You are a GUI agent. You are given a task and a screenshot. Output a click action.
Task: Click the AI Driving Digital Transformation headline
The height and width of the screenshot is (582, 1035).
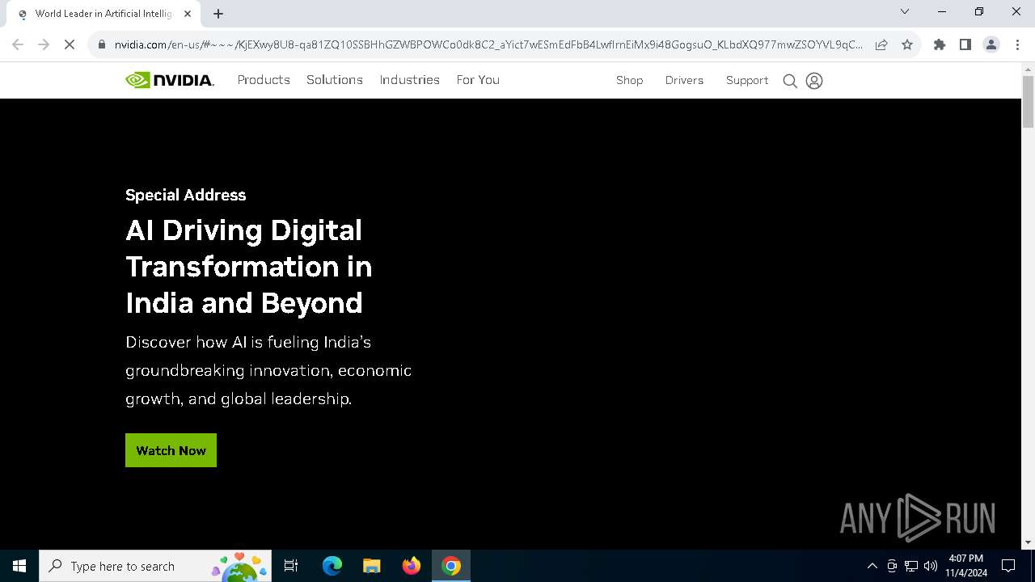point(249,267)
